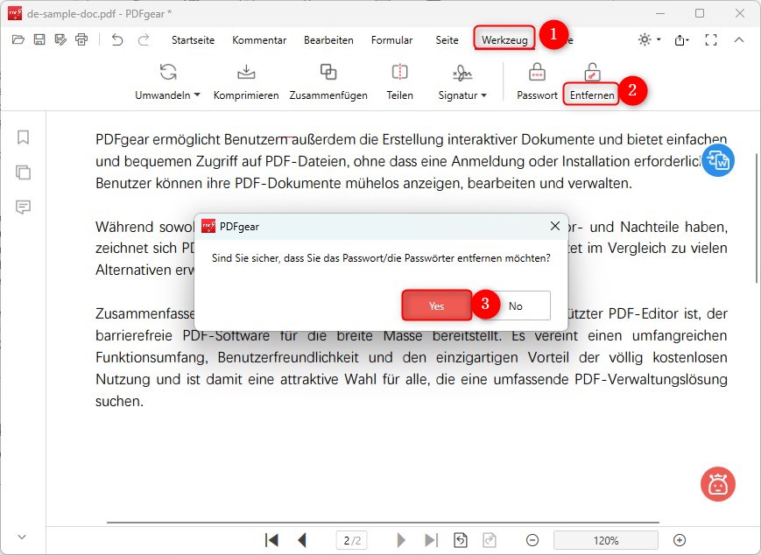Screen dimensions: 761x555
Task: Click the print document icon
Action: (81, 39)
